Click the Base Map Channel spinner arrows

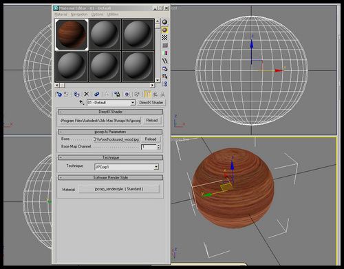pyautogui.click(x=158, y=147)
